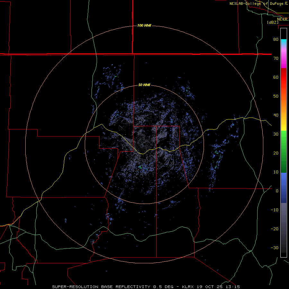The image size is (289, 289).
Task: Click the blue band of the dBZ color bar
Action: tap(284, 188)
